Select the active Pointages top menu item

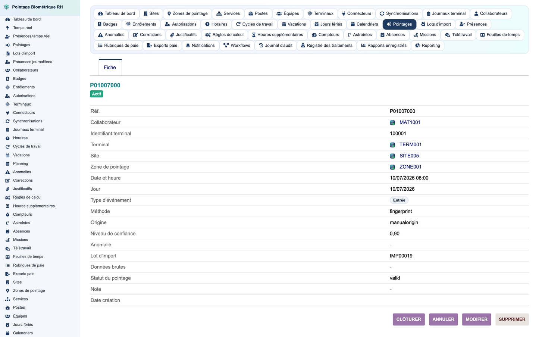[399, 24]
